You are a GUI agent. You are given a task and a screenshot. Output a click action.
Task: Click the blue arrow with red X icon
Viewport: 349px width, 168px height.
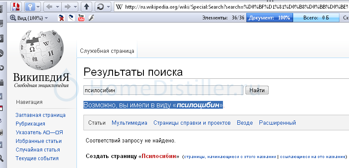61,18
